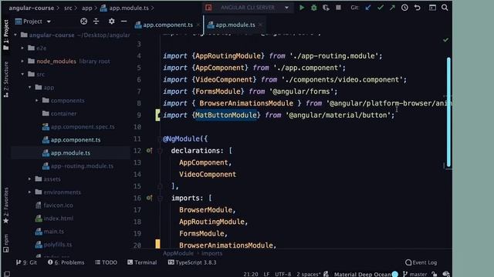Image resolution: width=494 pixels, height=277 pixels.
Task: Expand the environments folder
Action: click(x=29, y=192)
